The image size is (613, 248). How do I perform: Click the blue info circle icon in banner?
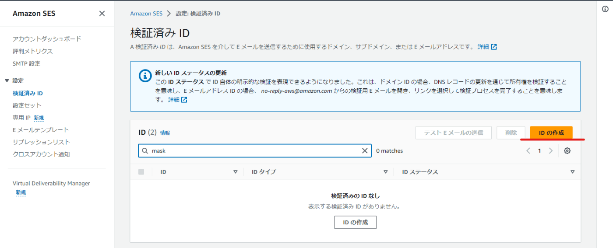[x=145, y=76]
